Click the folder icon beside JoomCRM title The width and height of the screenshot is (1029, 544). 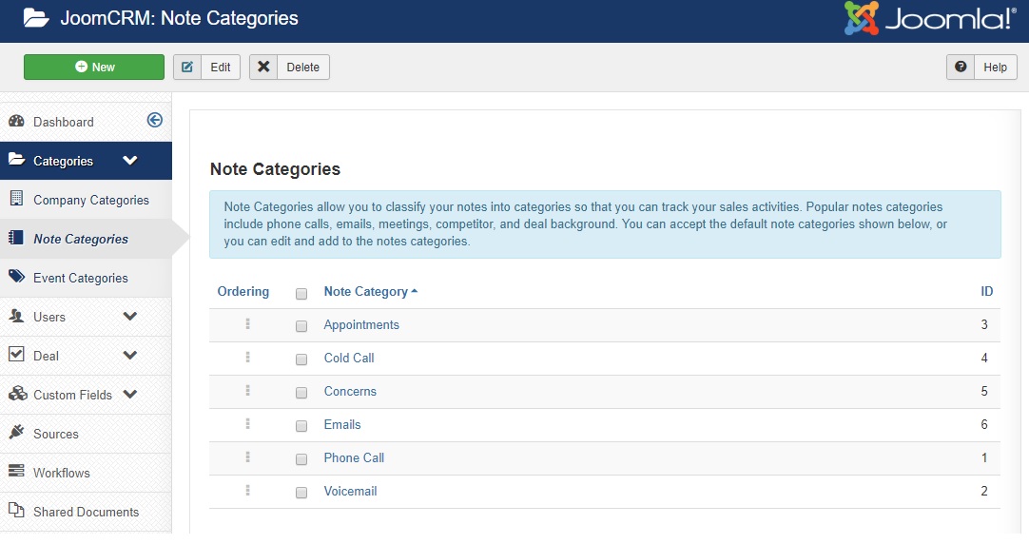pos(36,18)
